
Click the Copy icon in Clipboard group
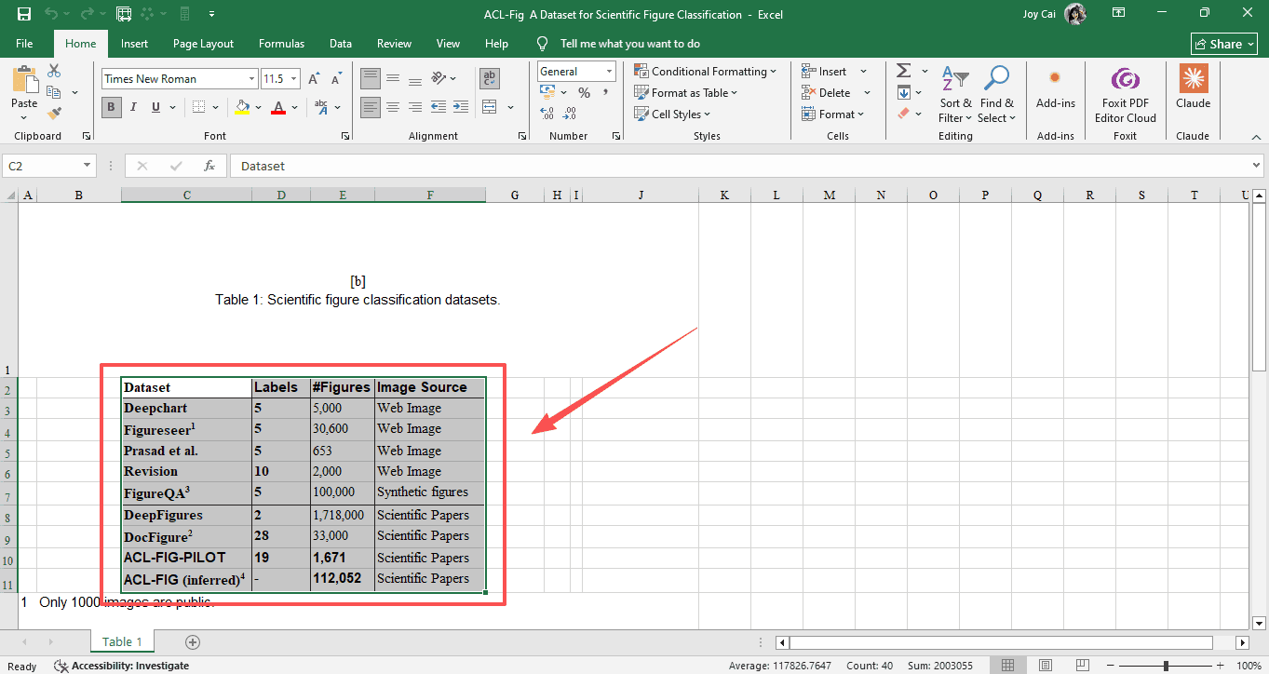pyautogui.click(x=54, y=92)
